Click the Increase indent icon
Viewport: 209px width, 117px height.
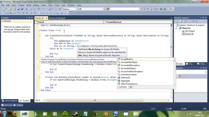coord(27,13)
